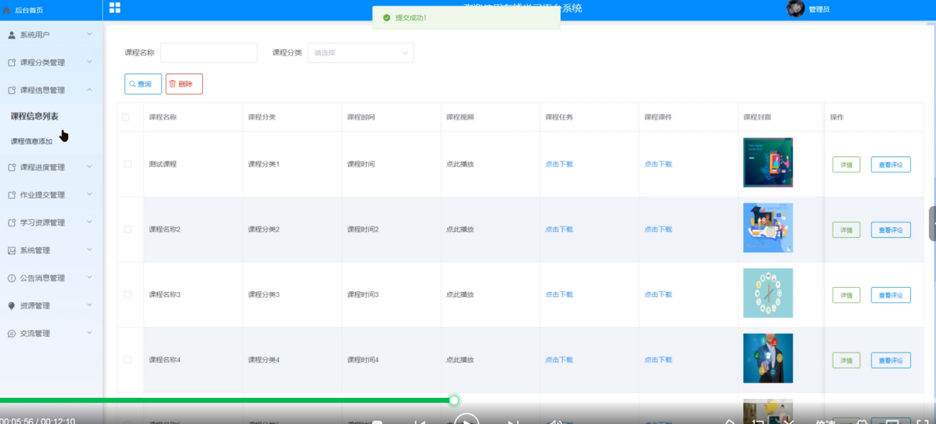936x424 pixels.
Task: Click the green video progress handle
Action: [x=454, y=399]
